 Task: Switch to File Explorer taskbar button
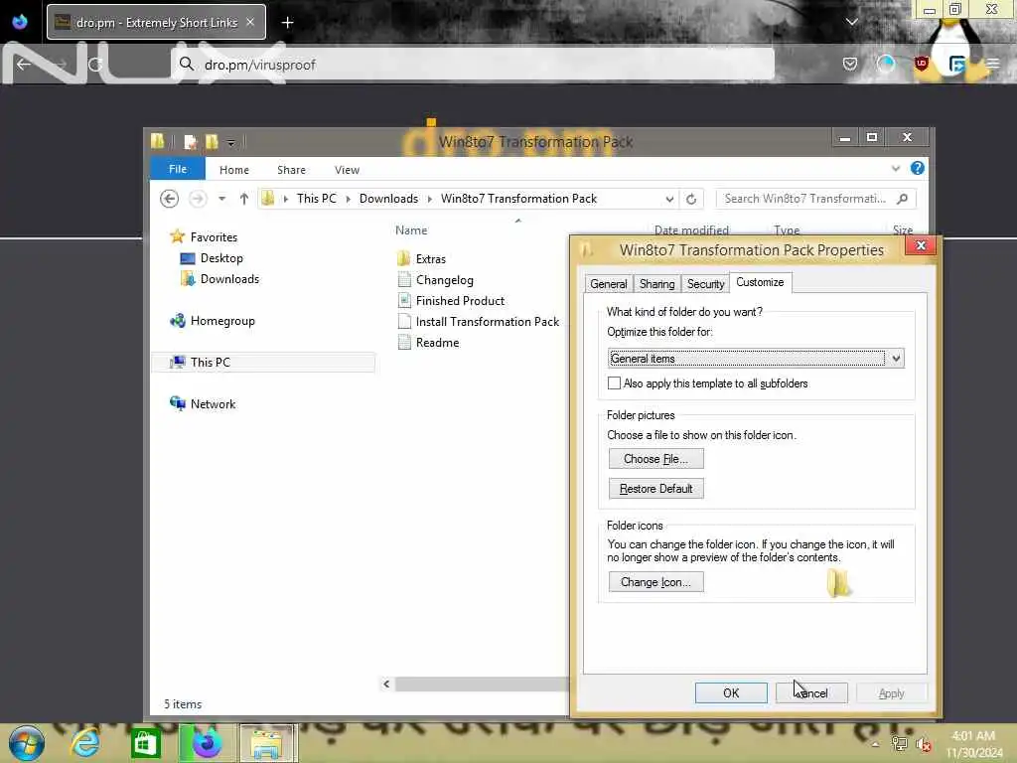click(267, 743)
